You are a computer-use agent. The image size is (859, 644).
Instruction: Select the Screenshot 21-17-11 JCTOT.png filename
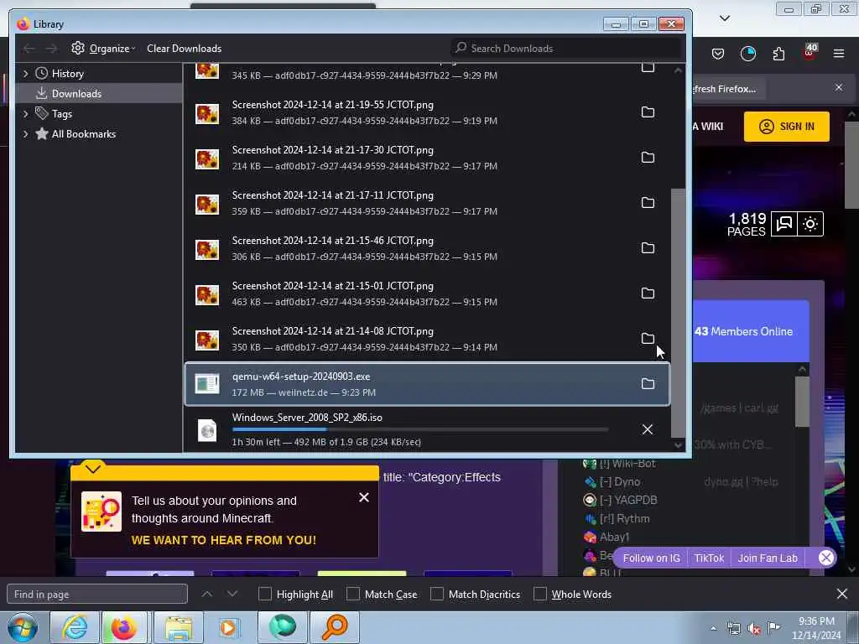pyautogui.click(x=332, y=195)
